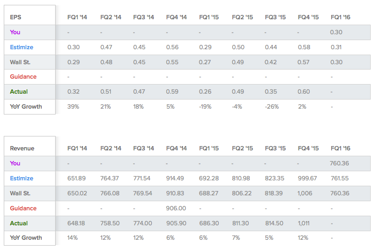This screenshot has height=251, width=383.
Task: Select the FQ1 '16 column header in EPS table
Action: point(341,17)
